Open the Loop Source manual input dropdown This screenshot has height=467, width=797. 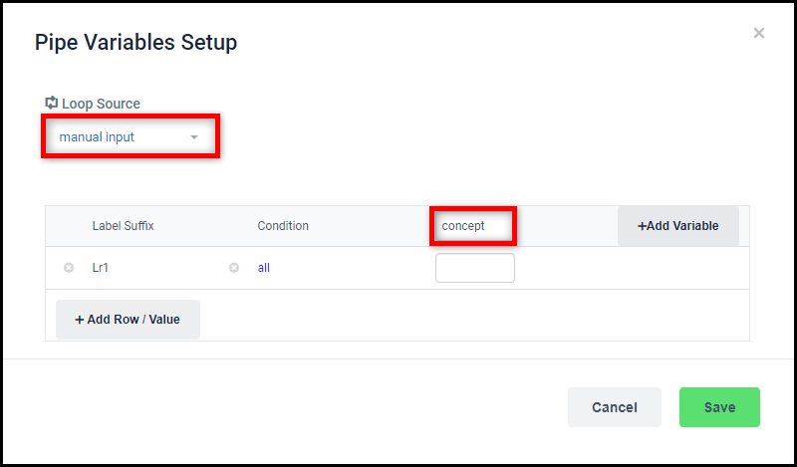click(131, 136)
